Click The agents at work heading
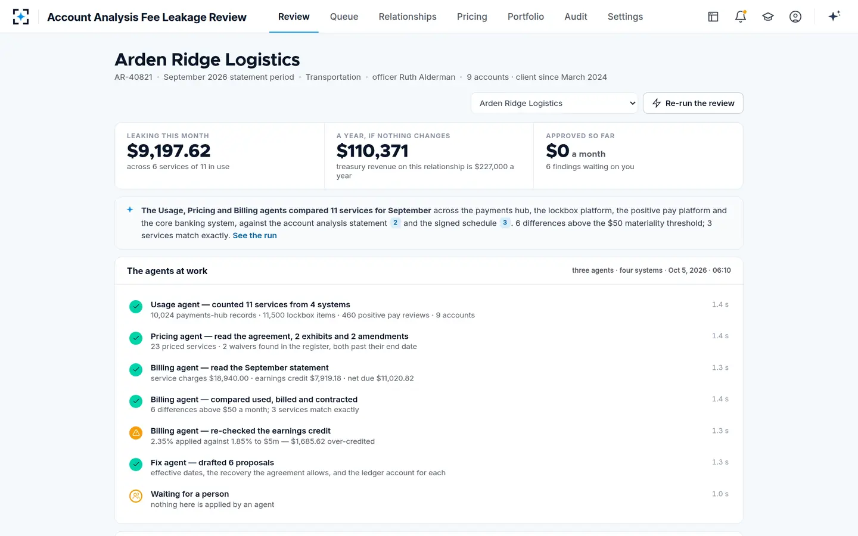The width and height of the screenshot is (858, 536). coord(167,271)
